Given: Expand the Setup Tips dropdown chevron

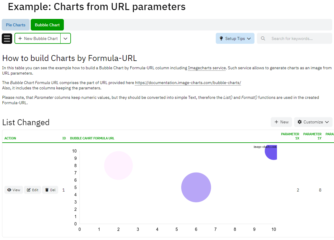Looking at the screenshot, I should (249, 38).
